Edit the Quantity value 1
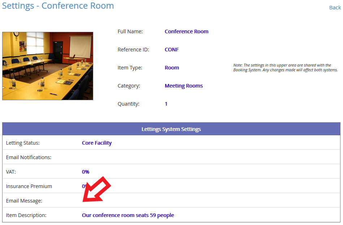This screenshot has height=225, width=343. (166, 104)
